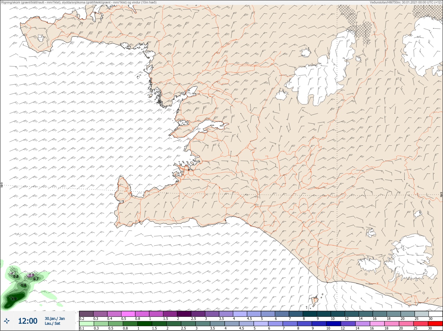
Task: Click the darkest purple 2 swatch in top legend
Action: tap(184, 314)
